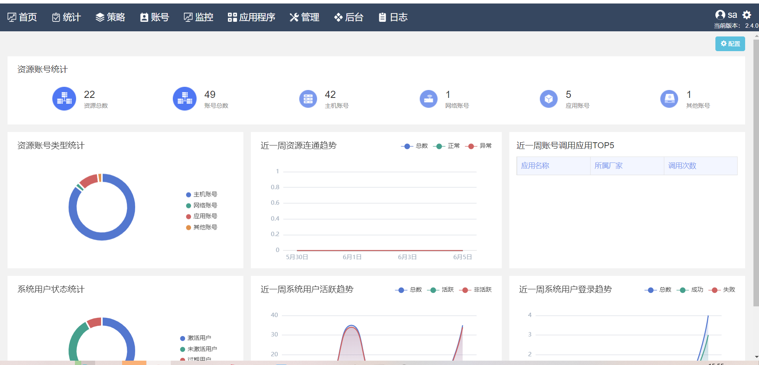
Task: Click the scrollbar down arrow
Action: click(x=756, y=357)
